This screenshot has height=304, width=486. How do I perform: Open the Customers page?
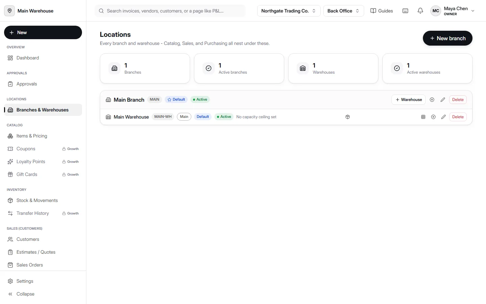point(43,239)
